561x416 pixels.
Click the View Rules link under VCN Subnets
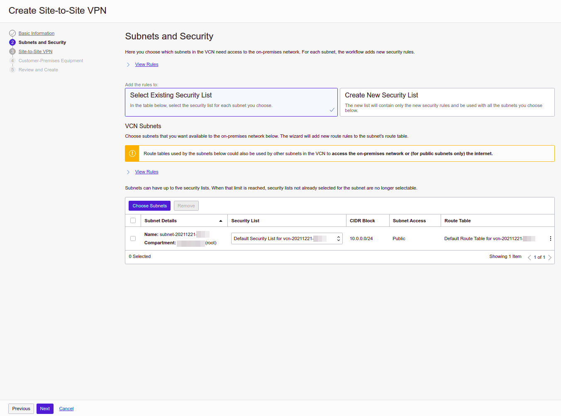pos(146,172)
